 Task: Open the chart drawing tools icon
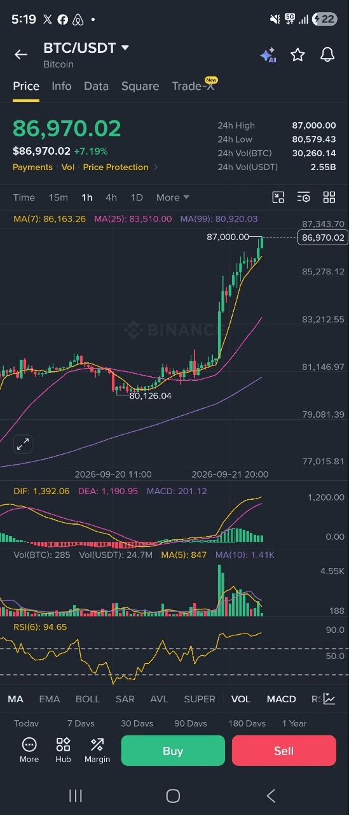[278, 197]
